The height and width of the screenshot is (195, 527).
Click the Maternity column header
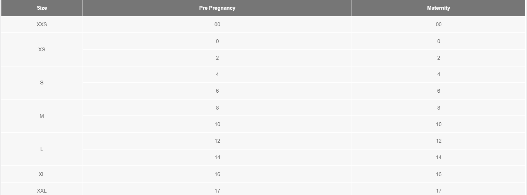(x=439, y=8)
